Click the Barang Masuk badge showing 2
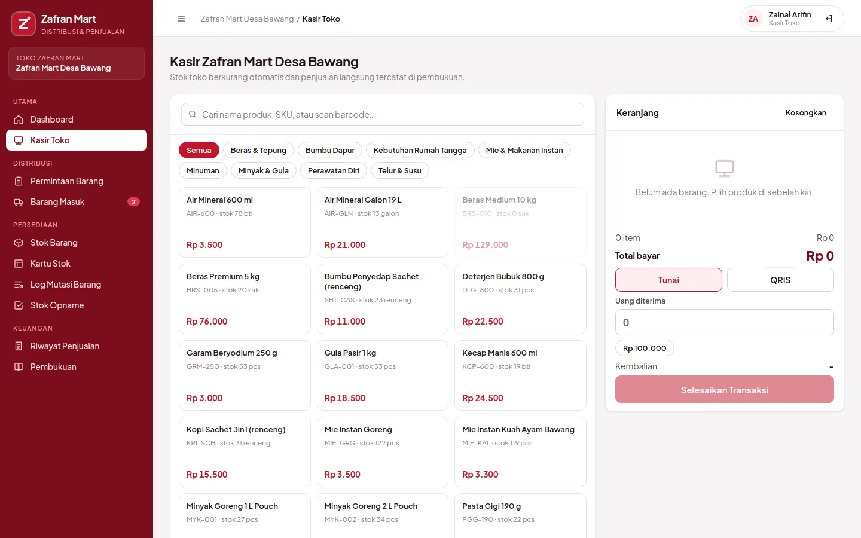Viewport: 861px width, 538px height. 133,202
